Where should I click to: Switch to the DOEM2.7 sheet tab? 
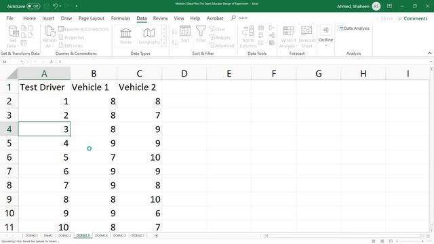(x=138, y=235)
